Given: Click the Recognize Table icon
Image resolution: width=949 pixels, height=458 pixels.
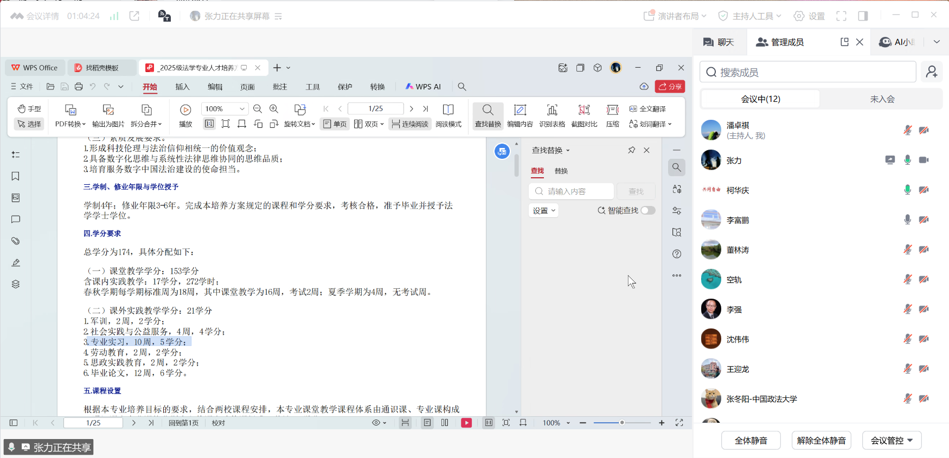Looking at the screenshot, I should point(552,115).
